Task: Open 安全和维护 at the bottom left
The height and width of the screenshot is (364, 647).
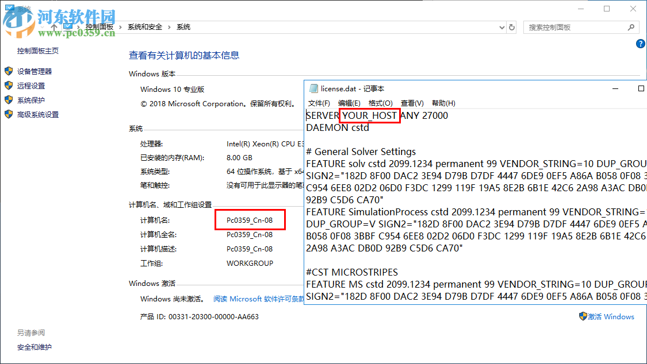Action: pyautogui.click(x=34, y=347)
